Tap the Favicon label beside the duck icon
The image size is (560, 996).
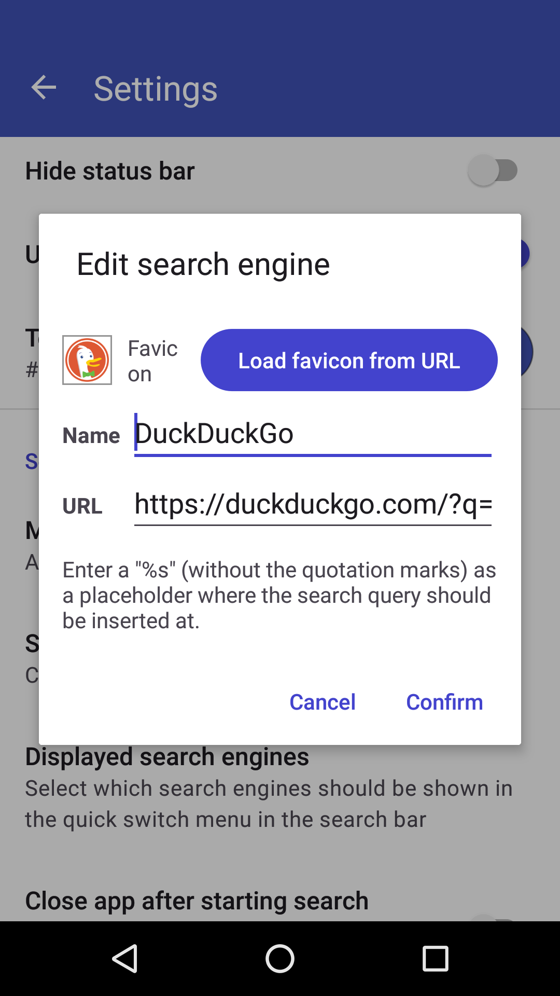tap(152, 361)
